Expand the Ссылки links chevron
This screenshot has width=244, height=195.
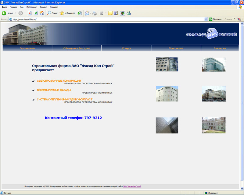[x=234, y=19]
